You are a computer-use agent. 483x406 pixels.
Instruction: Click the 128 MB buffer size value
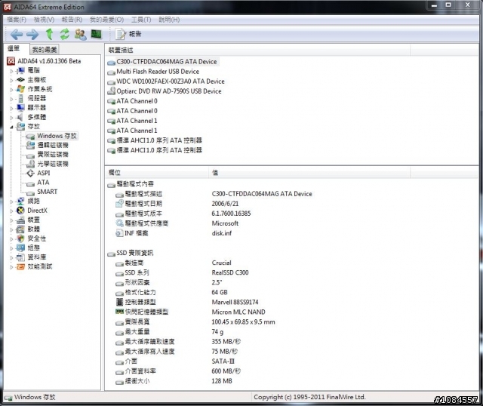pyautogui.click(x=222, y=381)
